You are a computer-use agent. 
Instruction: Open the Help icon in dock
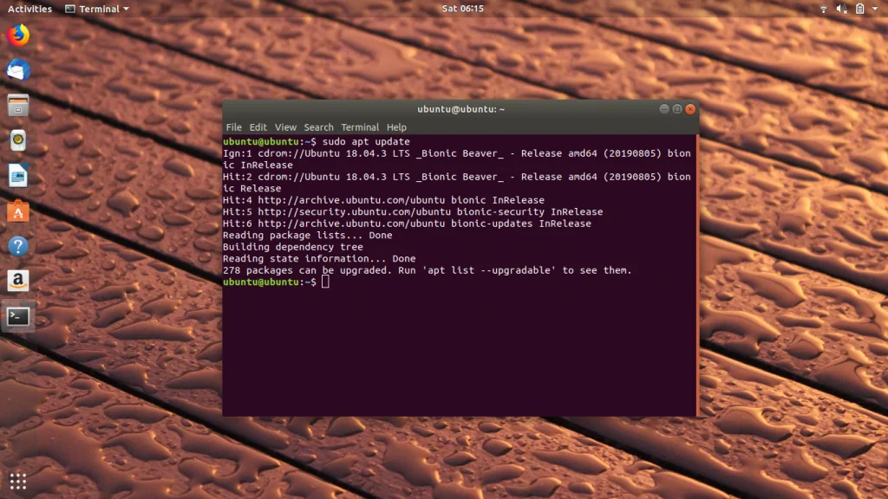click(x=18, y=246)
